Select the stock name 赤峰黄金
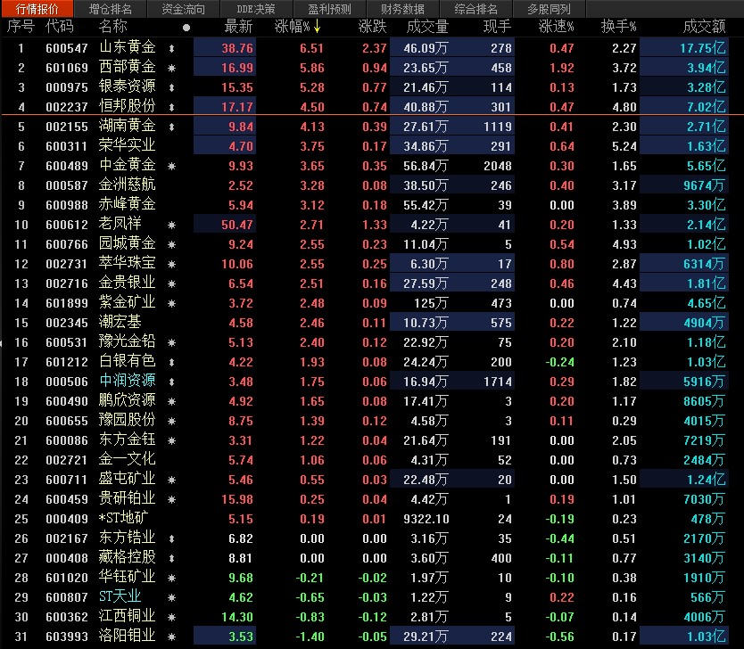744x649 pixels. click(x=128, y=204)
